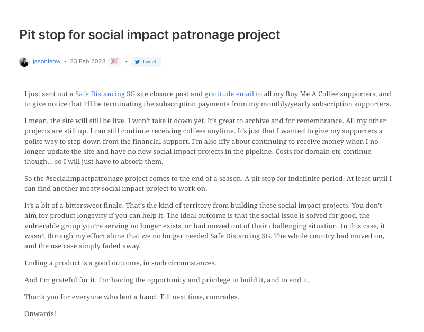The width and height of the screenshot is (424, 332).
Task: Click the Pit stop post title heading
Action: [x=149, y=34]
